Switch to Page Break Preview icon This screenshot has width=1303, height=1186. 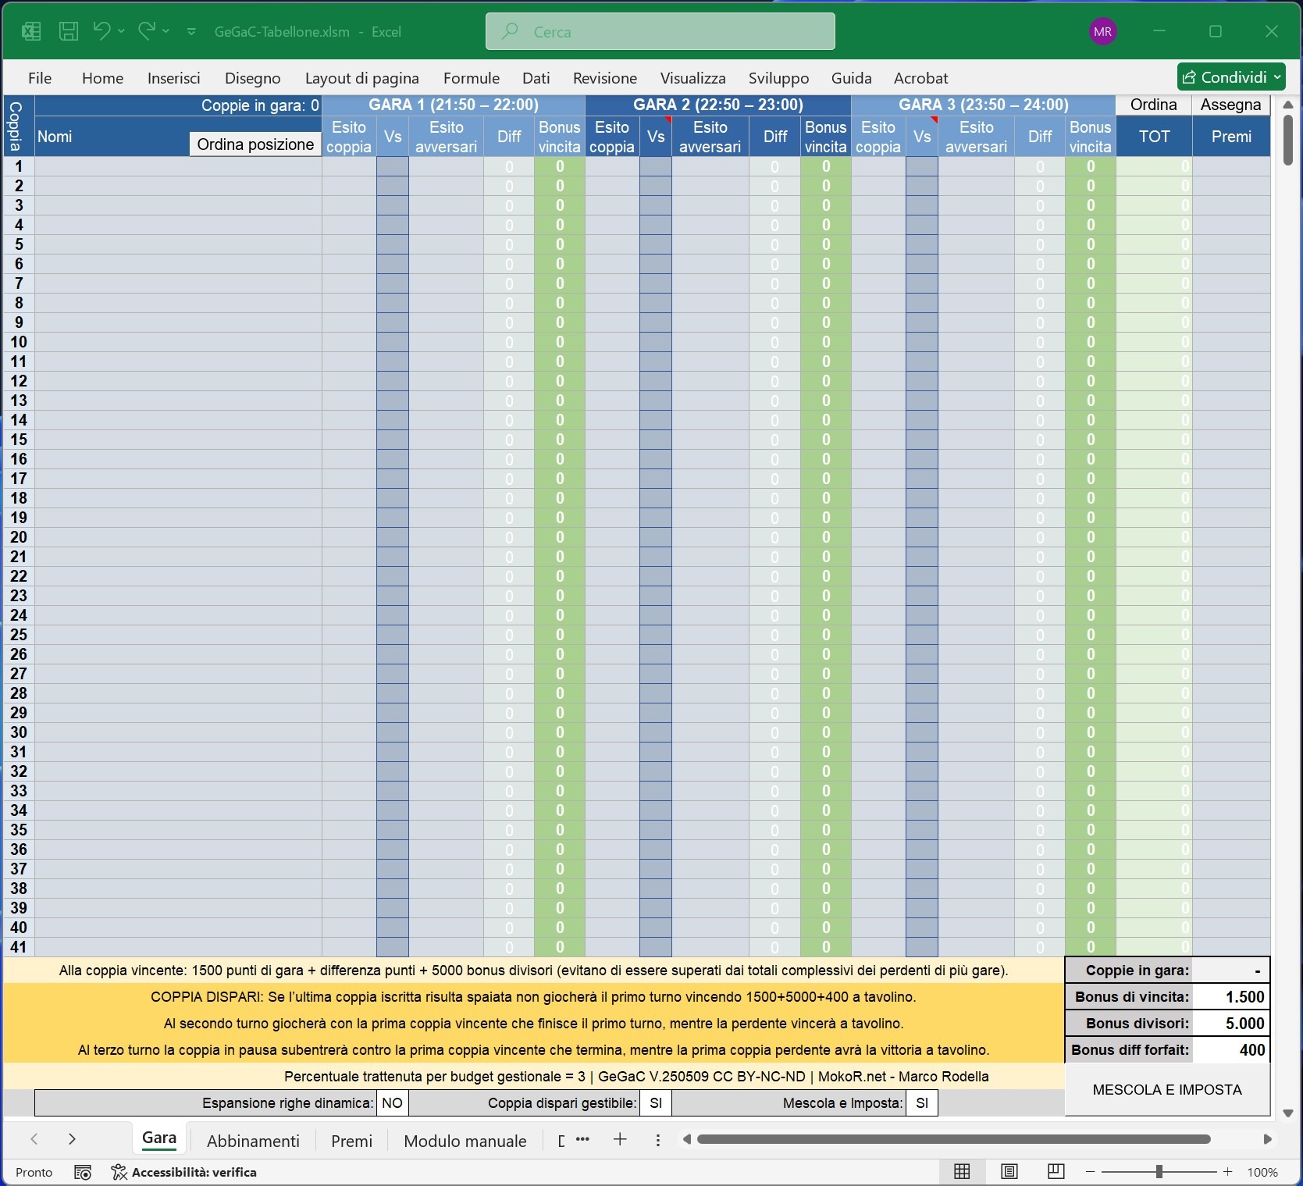click(x=1056, y=1171)
